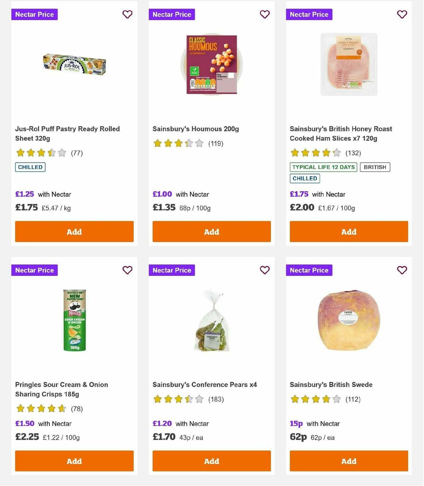Open the CHILLED tag on Jus-Rol Puff Pastry
This screenshot has width=424, height=486.
[x=30, y=167]
